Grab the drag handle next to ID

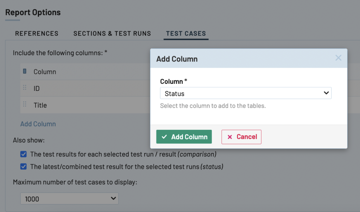coord(25,88)
